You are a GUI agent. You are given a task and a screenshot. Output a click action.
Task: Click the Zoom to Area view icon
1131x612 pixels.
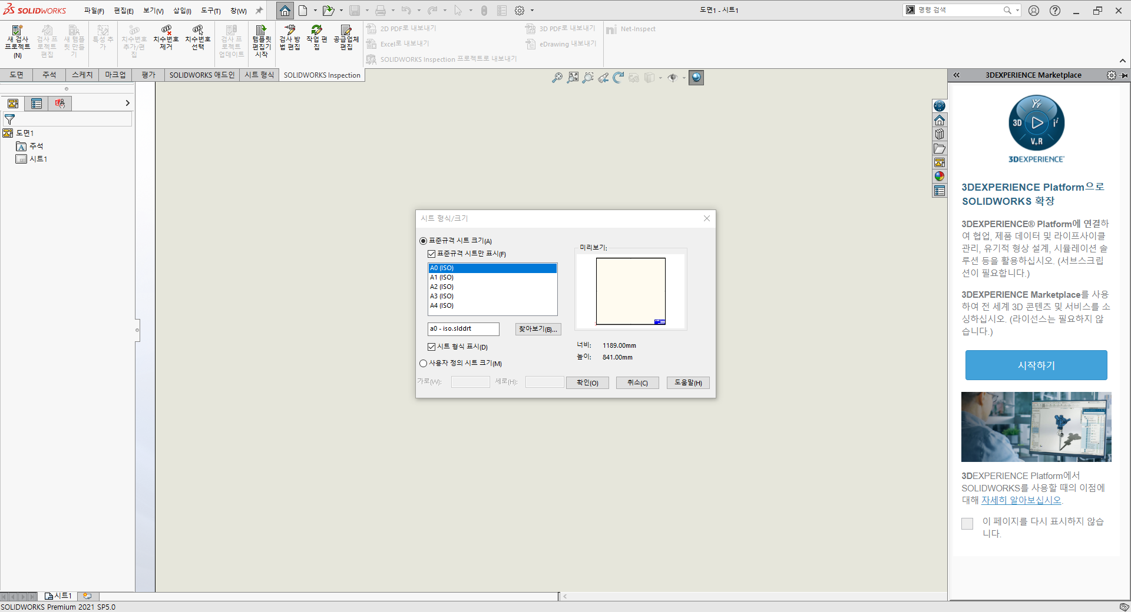[x=573, y=78]
